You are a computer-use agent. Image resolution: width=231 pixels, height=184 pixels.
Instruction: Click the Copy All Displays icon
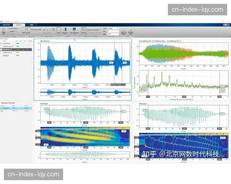pyautogui.click(x=124, y=30)
